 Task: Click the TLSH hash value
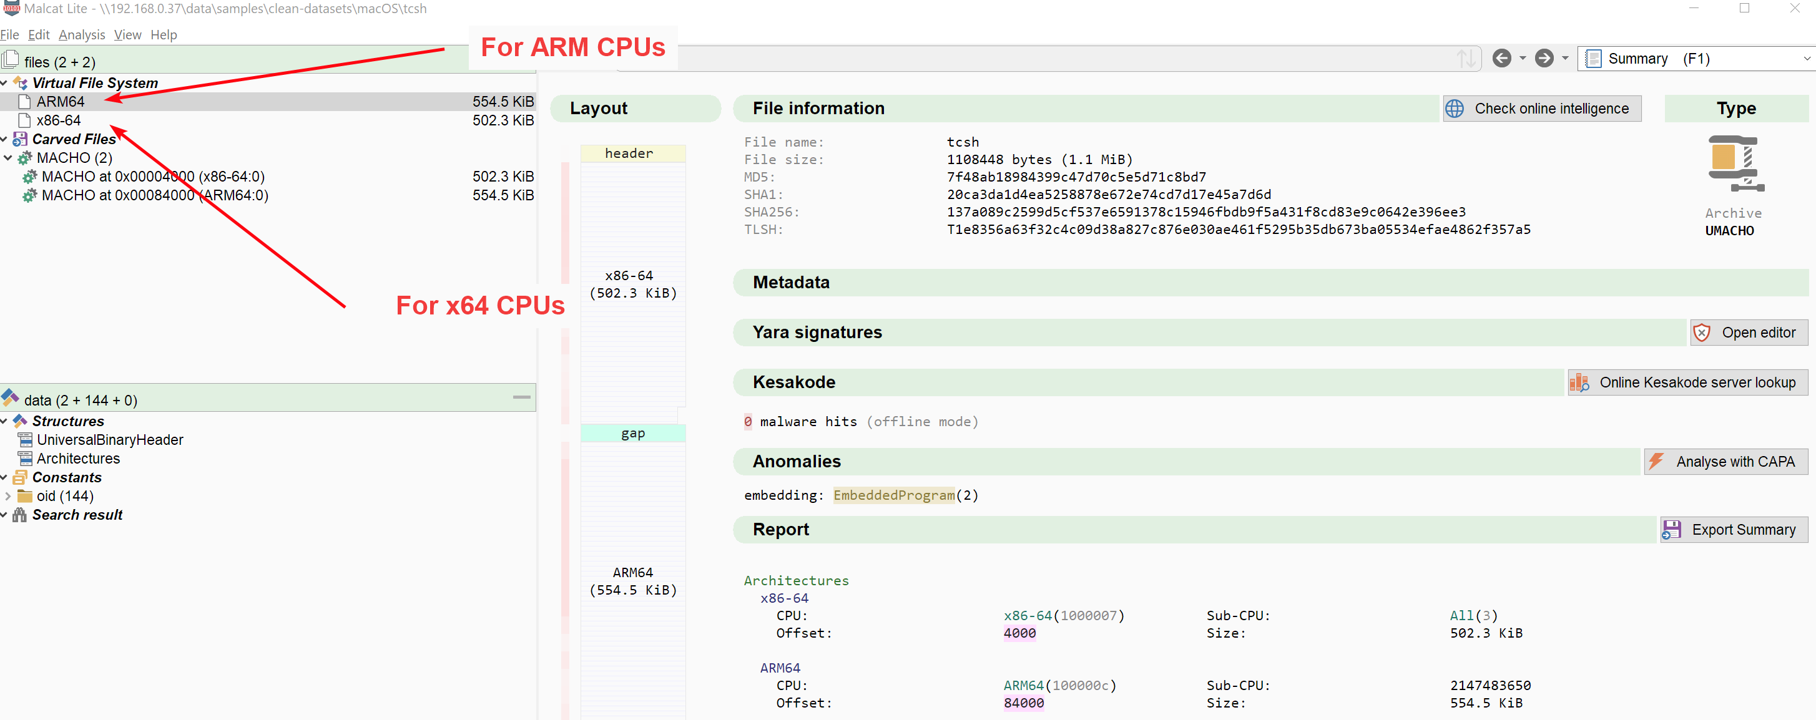point(1239,230)
